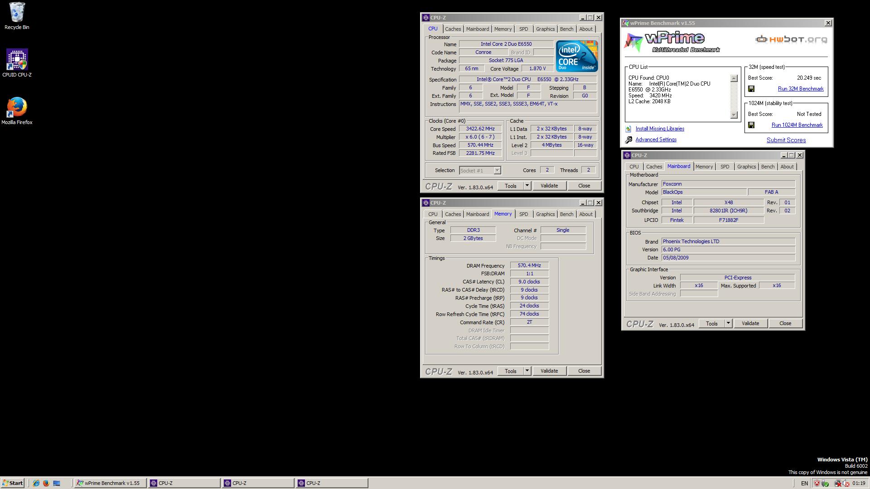The image size is (870, 489).
Task: Open Tools dropdown arrow in Memory CPU-Z window
Action: pyautogui.click(x=527, y=371)
